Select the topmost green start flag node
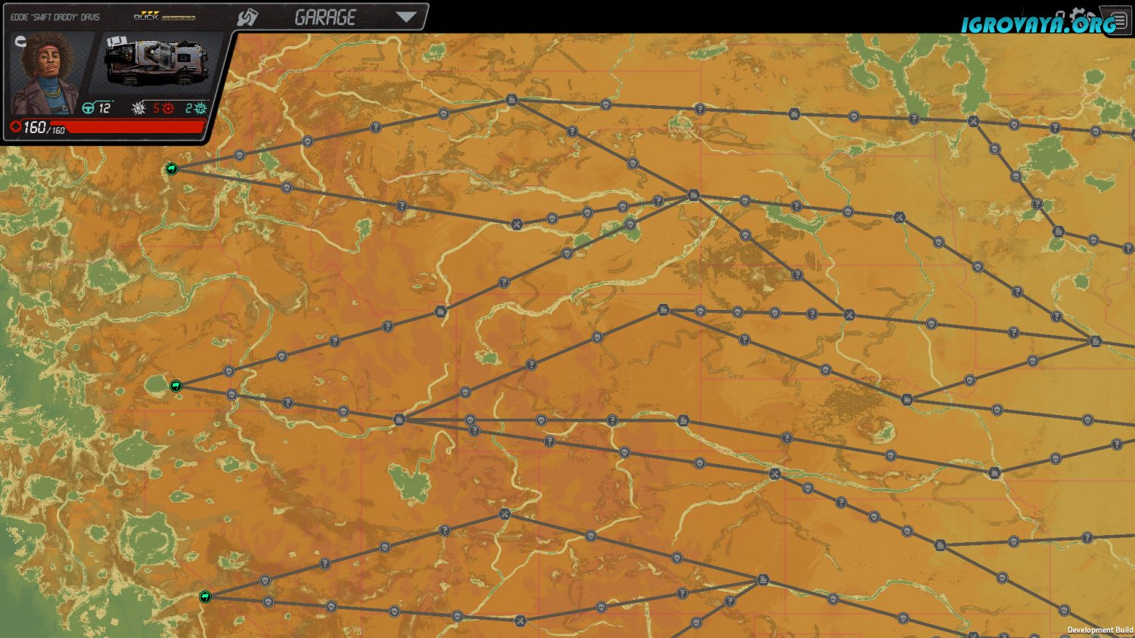The width and height of the screenshot is (1135, 638). coord(172,169)
